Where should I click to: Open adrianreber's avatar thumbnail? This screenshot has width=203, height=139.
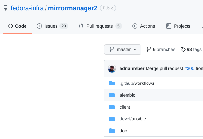pos(112,68)
